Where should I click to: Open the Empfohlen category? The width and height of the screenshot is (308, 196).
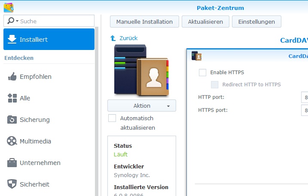pos(49,76)
